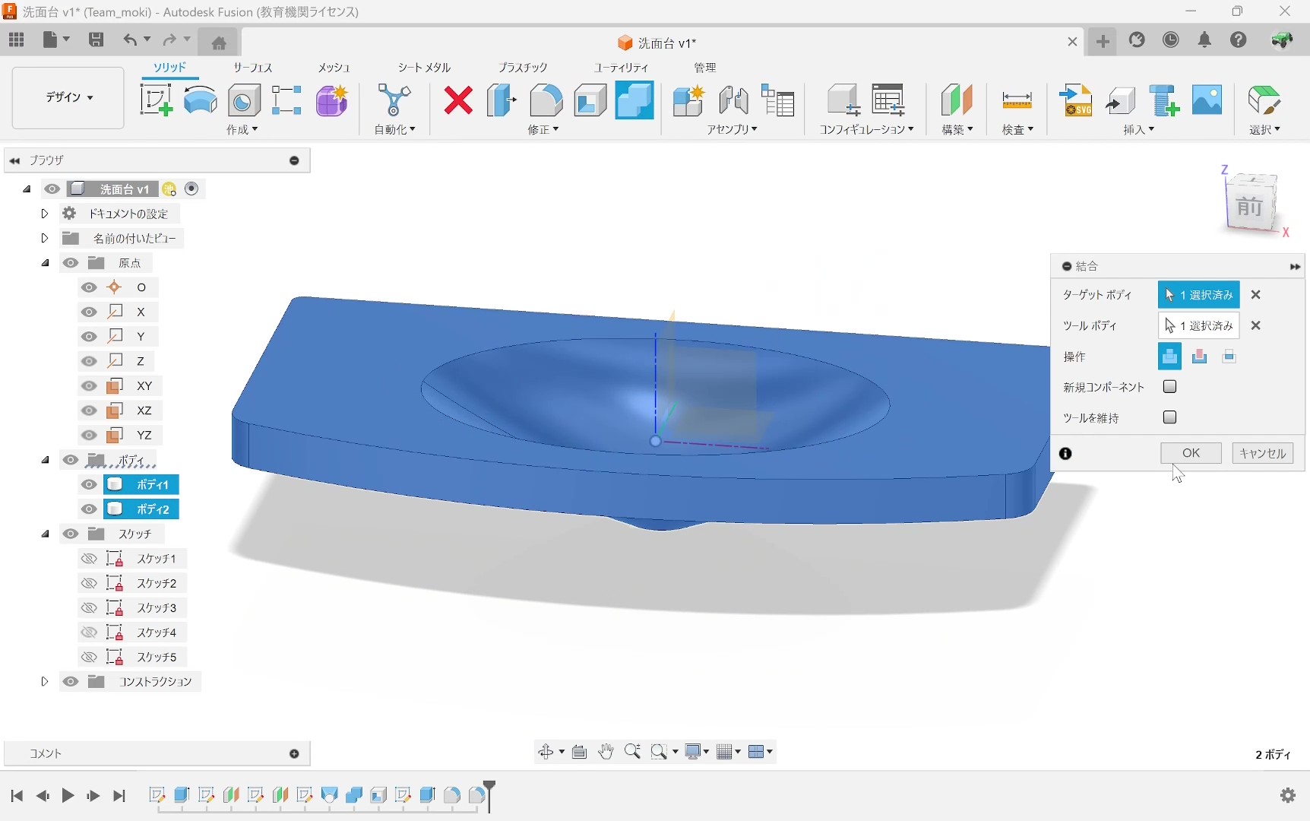Toggle New Component checkbox
The width and height of the screenshot is (1310, 821).
tap(1170, 387)
